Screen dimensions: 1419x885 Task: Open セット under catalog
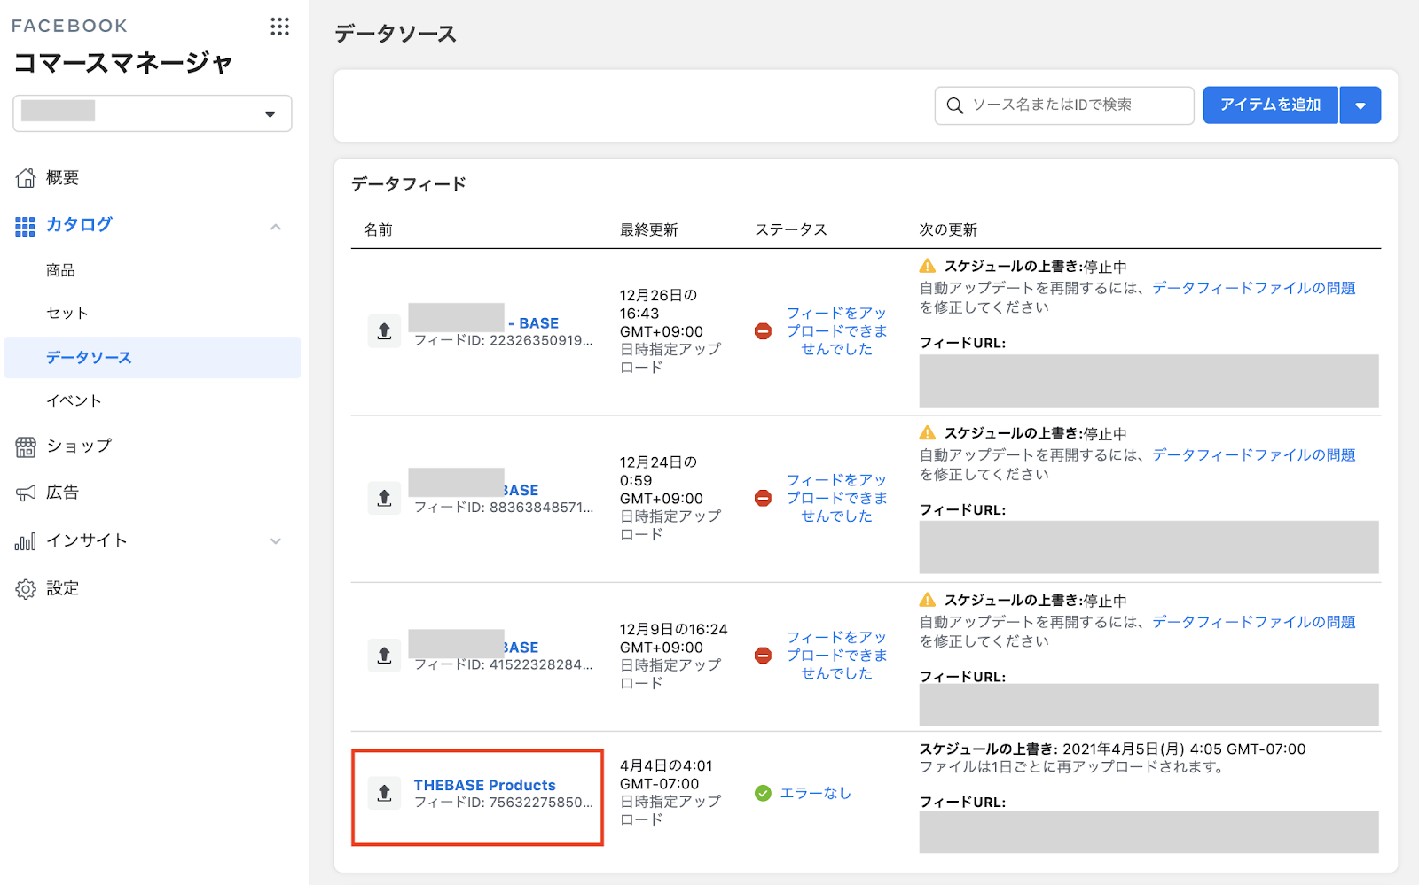click(67, 313)
